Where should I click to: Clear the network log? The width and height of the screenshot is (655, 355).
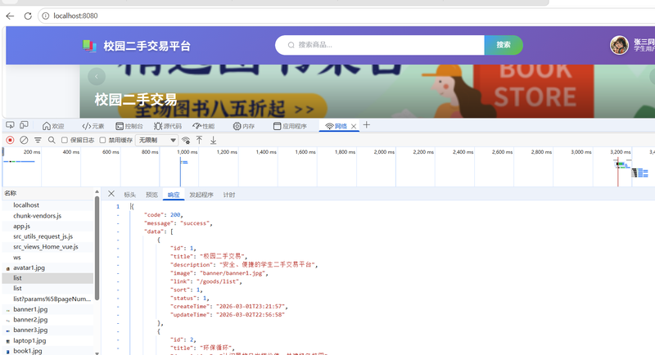[x=24, y=140]
